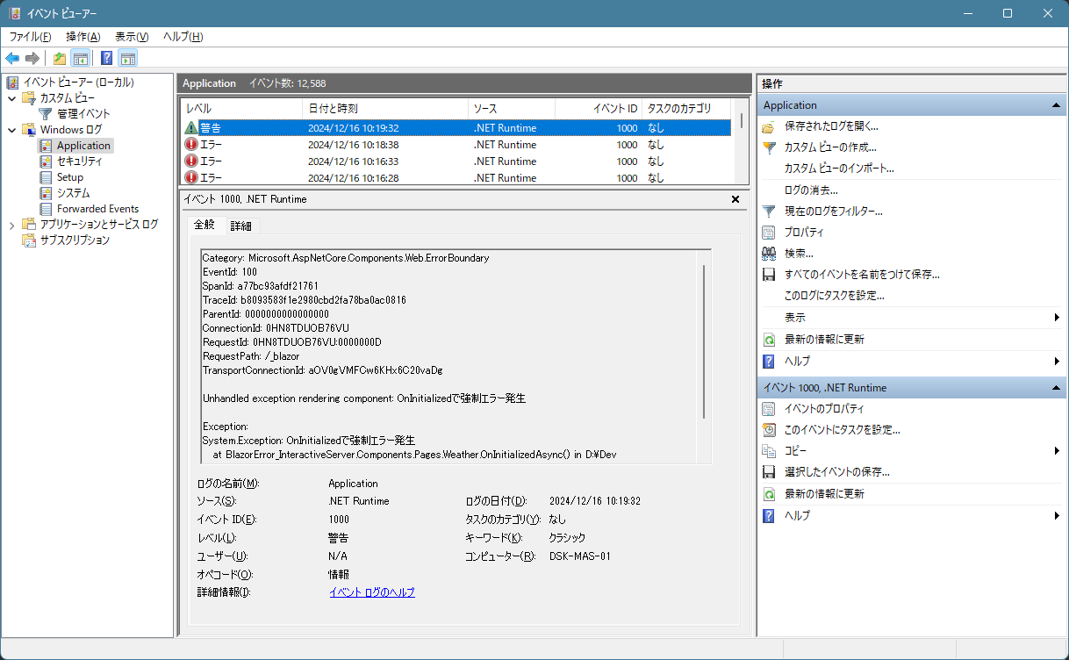Click the システム log icon in tree
Screen dimensions: 1069x660
pos(46,193)
